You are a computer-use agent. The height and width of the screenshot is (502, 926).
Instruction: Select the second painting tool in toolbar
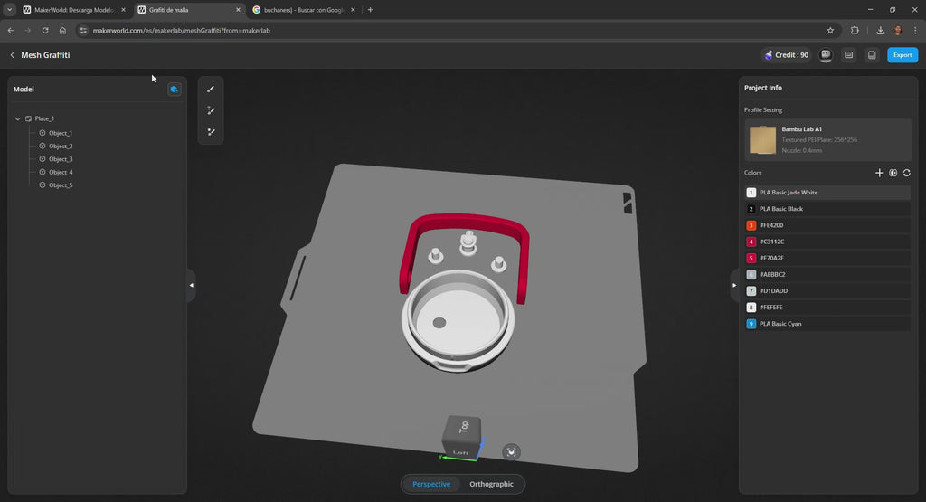point(210,110)
